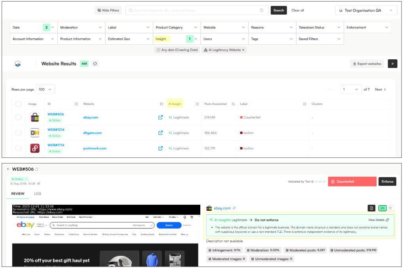
Task: Open ebay.com in new tab icon
Action: click(160, 117)
